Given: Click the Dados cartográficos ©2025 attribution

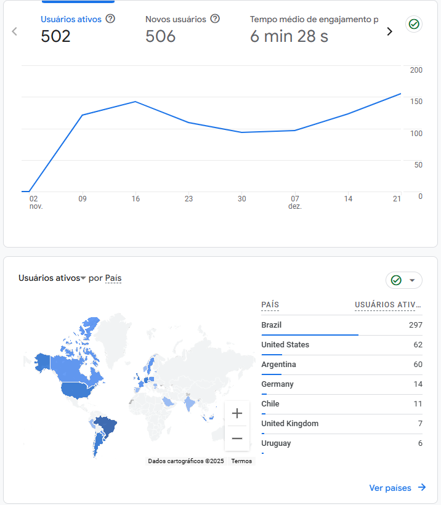Looking at the screenshot, I should 186,461.
